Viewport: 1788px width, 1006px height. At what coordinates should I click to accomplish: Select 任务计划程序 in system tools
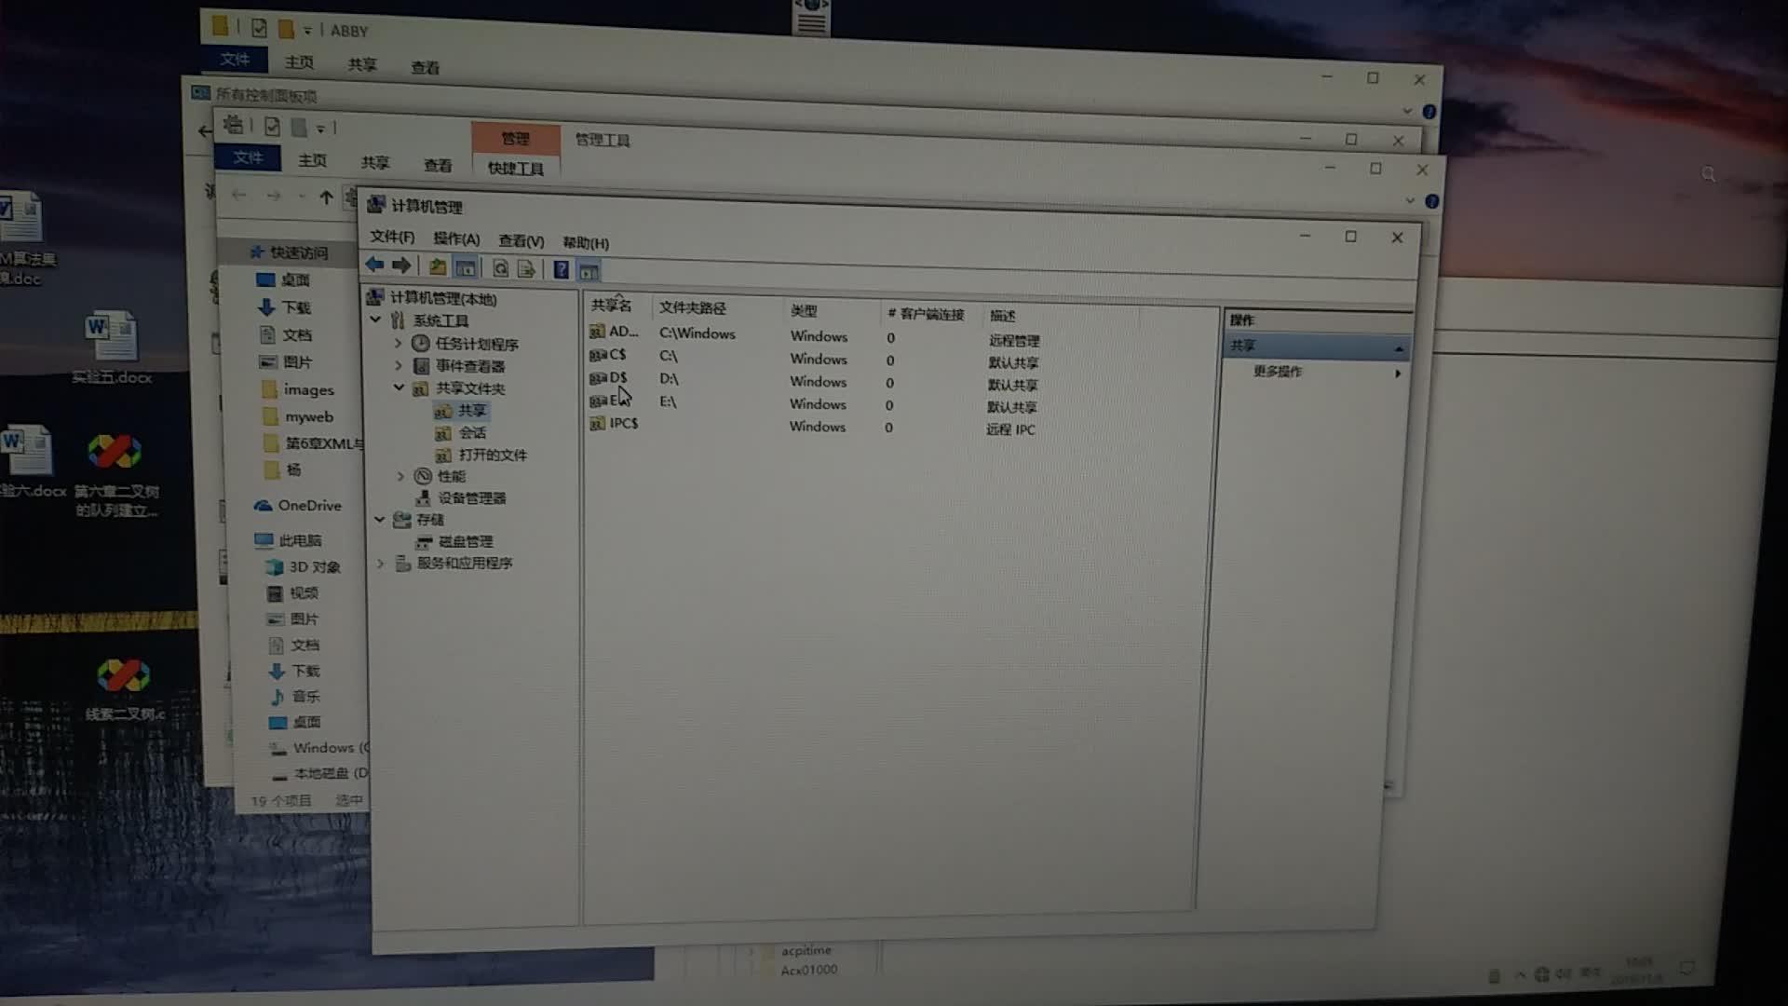pos(479,344)
